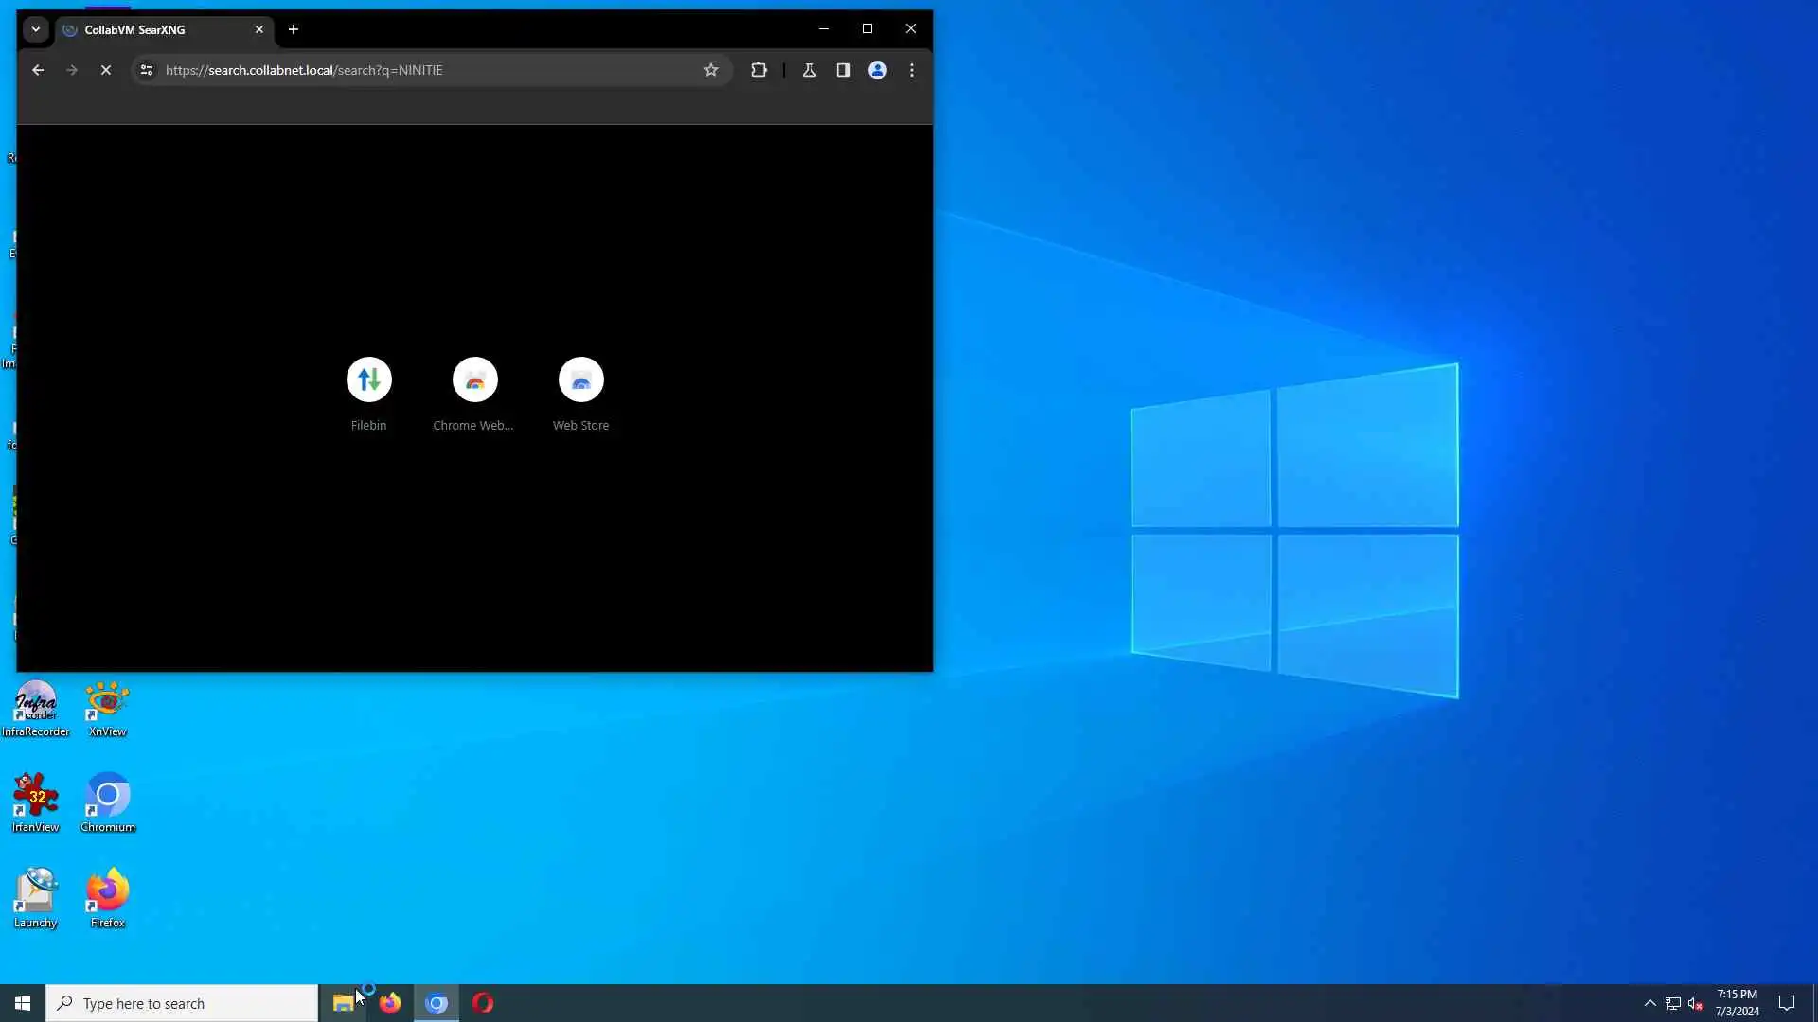Open the profile avatar menu
This screenshot has width=1818, height=1022.
coord(878,70)
